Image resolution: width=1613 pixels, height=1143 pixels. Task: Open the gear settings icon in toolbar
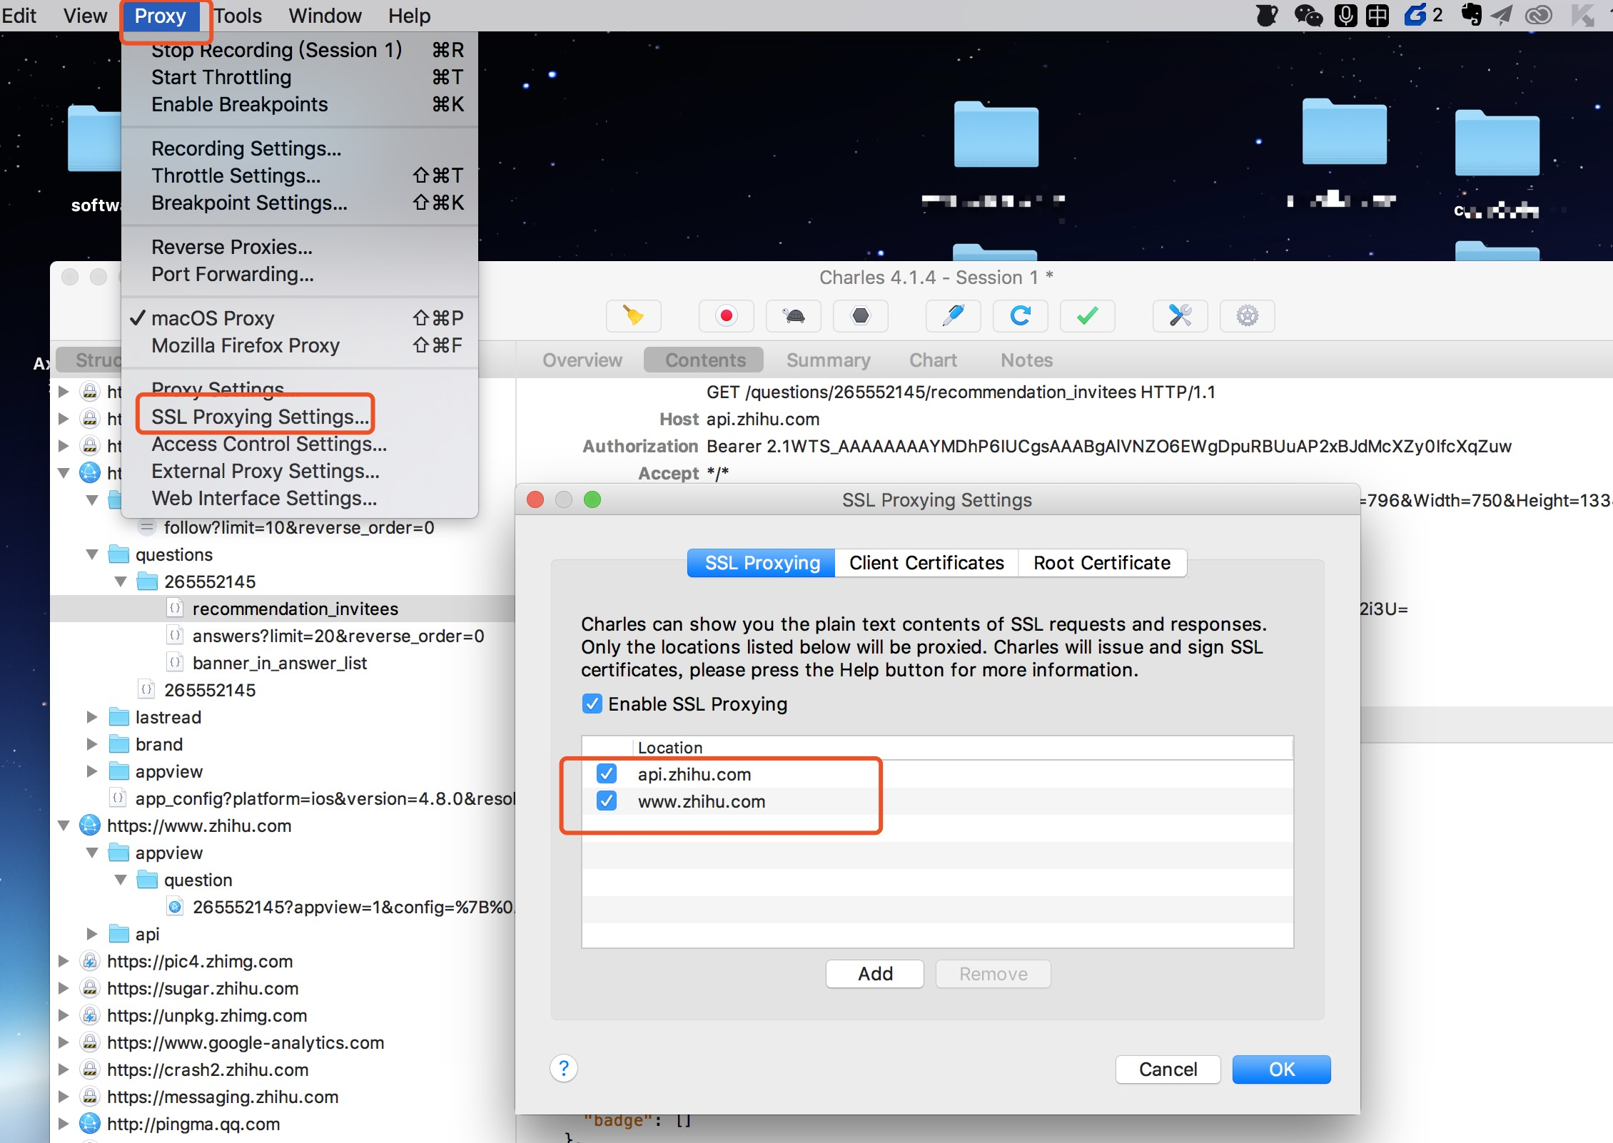[1247, 315]
